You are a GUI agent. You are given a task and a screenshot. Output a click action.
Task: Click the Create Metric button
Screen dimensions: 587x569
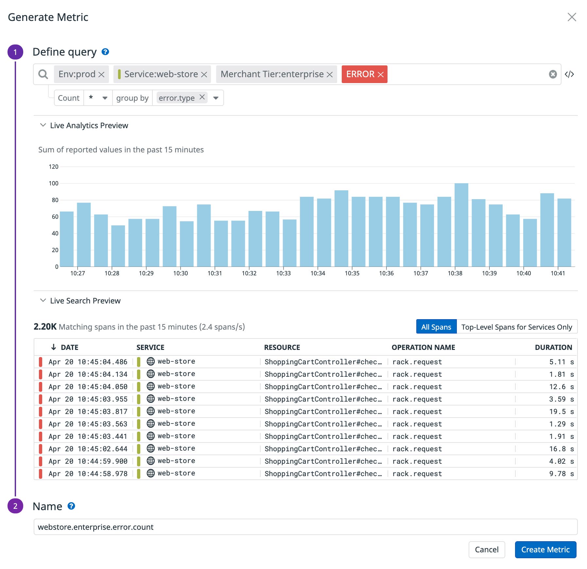pyautogui.click(x=545, y=550)
